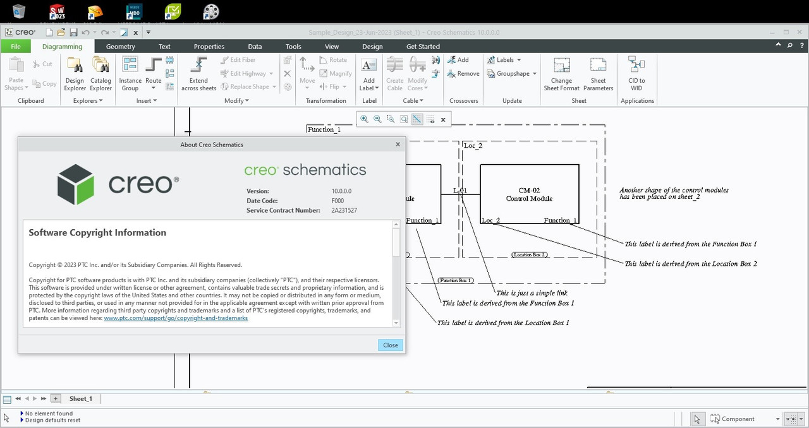Image resolution: width=809 pixels, height=428 pixels.
Task: Click the Instance Group tool
Action: (130, 73)
